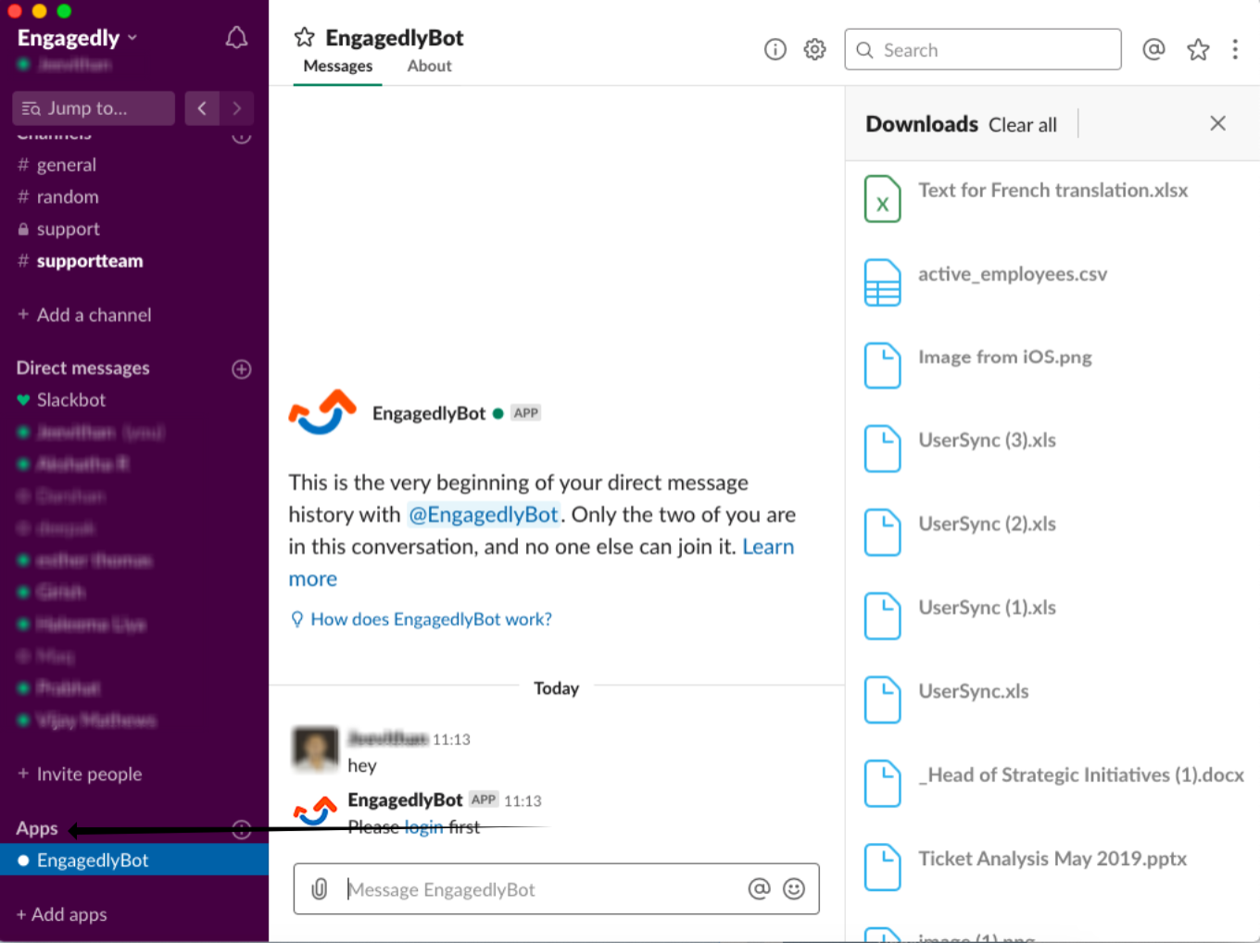Click the user avatar beside 'hey' message
Image resolution: width=1260 pixels, height=943 pixels.
pyautogui.click(x=315, y=748)
